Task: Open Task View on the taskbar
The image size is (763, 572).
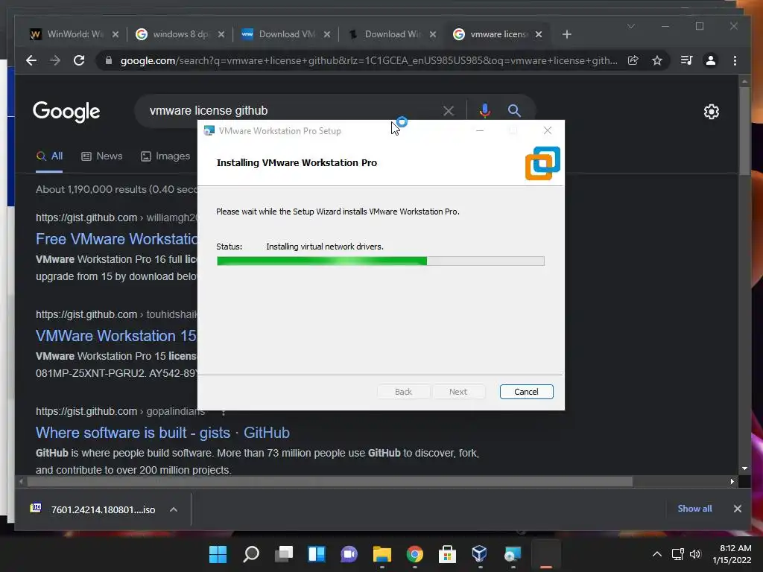Action: click(x=284, y=554)
